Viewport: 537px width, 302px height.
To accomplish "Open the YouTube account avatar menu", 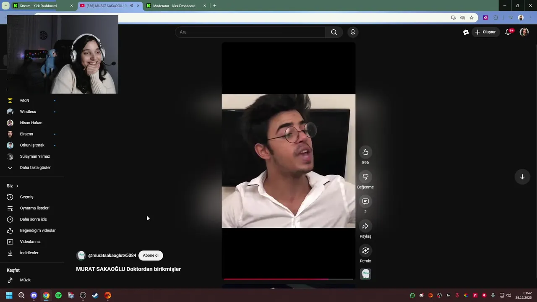I will (524, 32).
